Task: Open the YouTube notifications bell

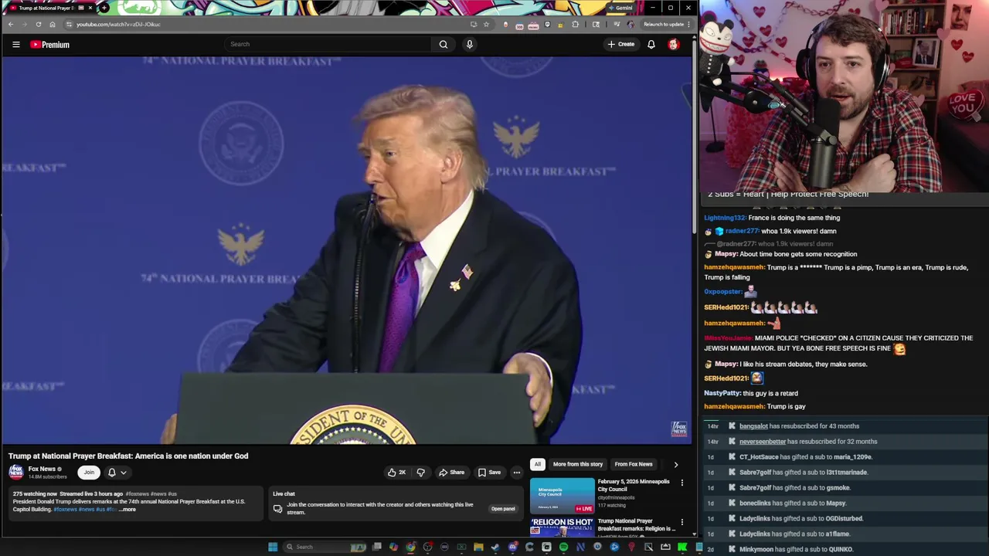Action: click(x=651, y=45)
